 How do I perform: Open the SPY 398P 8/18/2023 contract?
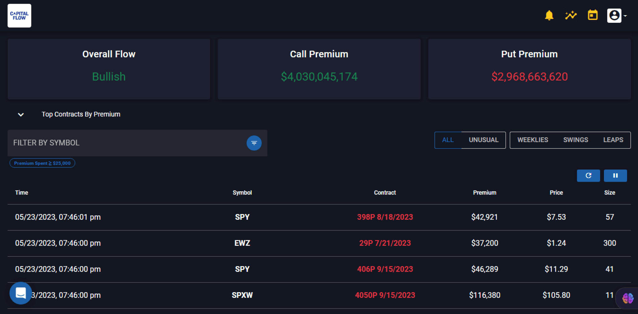[x=385, y=217]
